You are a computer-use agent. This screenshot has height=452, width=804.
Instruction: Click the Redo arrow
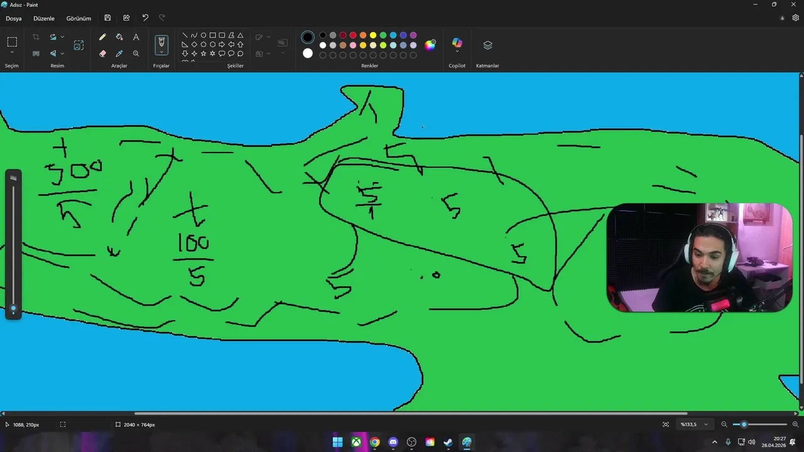[162, 18]
